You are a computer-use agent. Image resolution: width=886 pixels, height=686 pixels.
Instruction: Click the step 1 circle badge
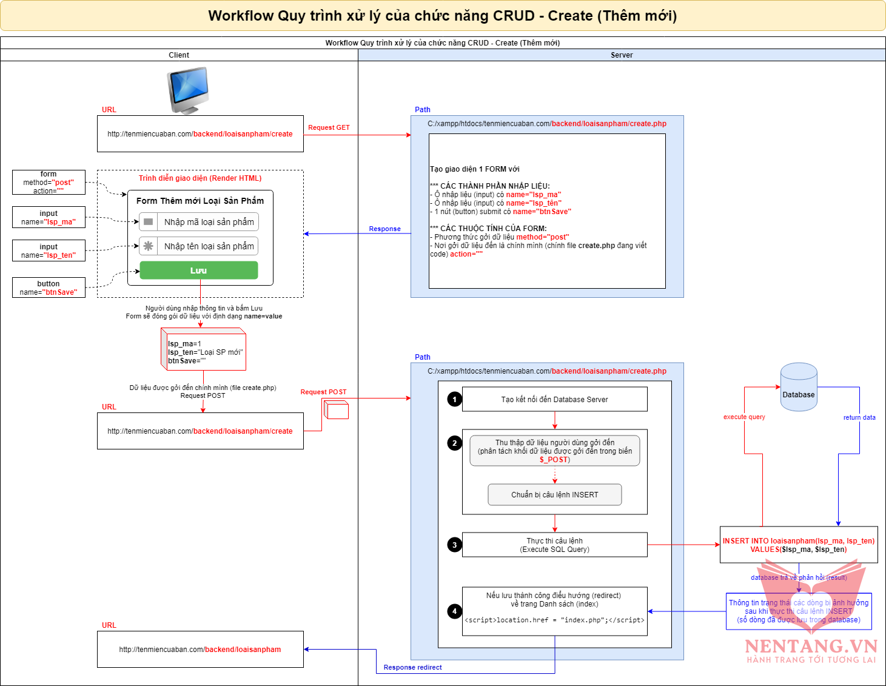[x=454, y=399]
